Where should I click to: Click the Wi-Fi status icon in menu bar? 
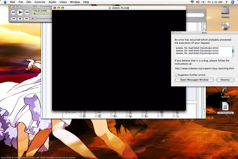pyautogui.click(x=192, y=2)
